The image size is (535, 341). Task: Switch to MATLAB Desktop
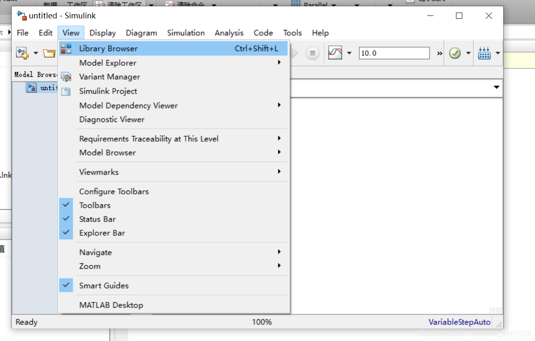coord(173,305)
